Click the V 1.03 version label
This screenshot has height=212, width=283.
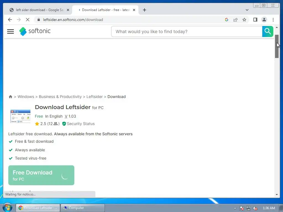pyautogui.click(x=70, y=116)
